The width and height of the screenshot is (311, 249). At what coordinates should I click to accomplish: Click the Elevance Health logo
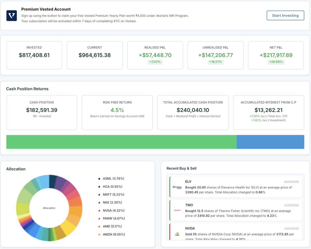click(x=177, y=187)
